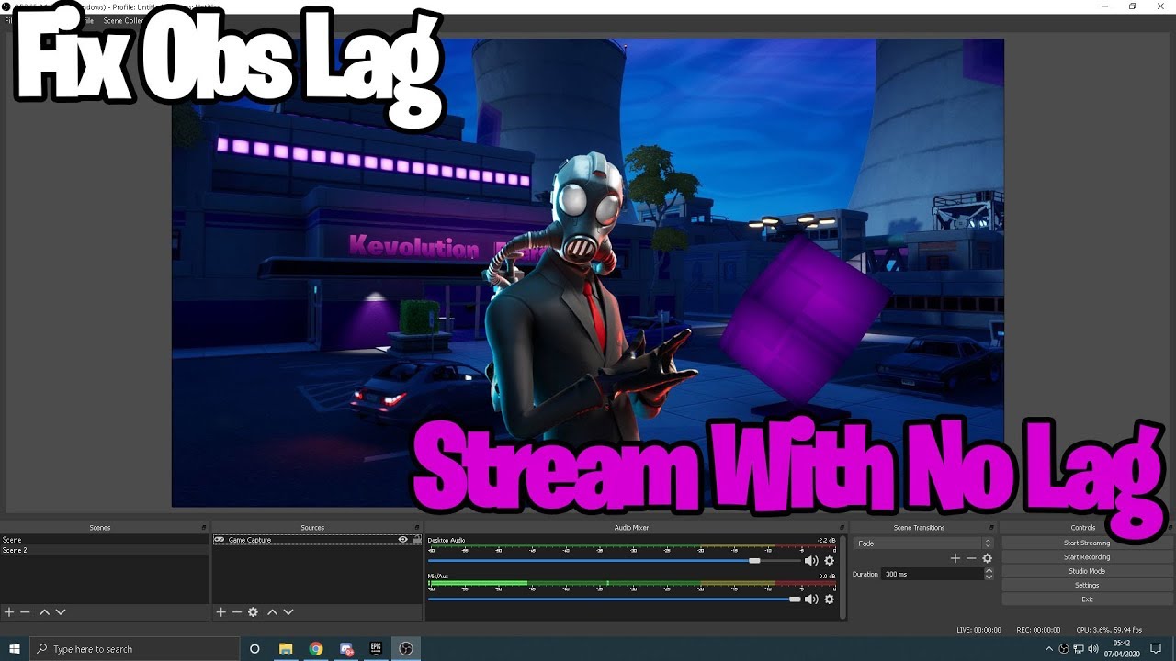
Task: Pop out the Sources dock
Action: 418,528
